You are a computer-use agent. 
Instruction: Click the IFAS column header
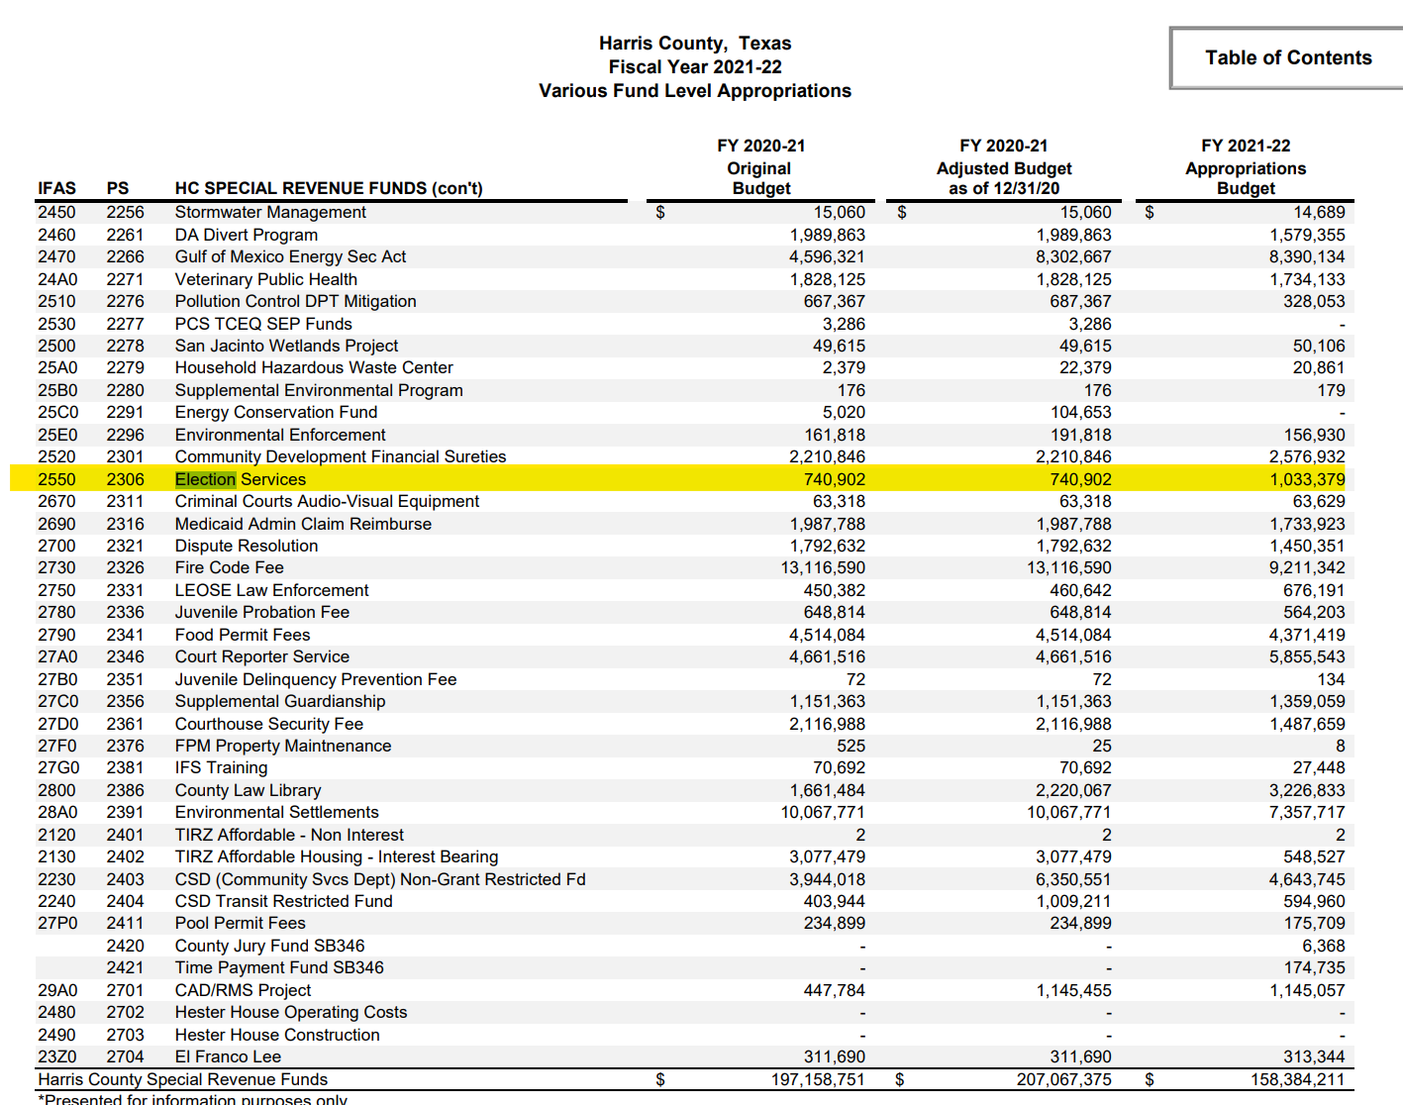(56, 188)
